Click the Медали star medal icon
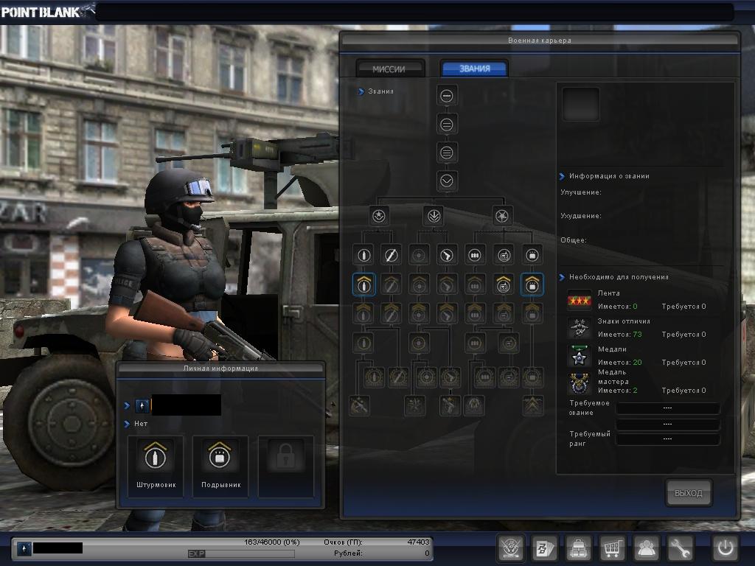This screenshot has height=566, width=755. [x=579, y=356]
